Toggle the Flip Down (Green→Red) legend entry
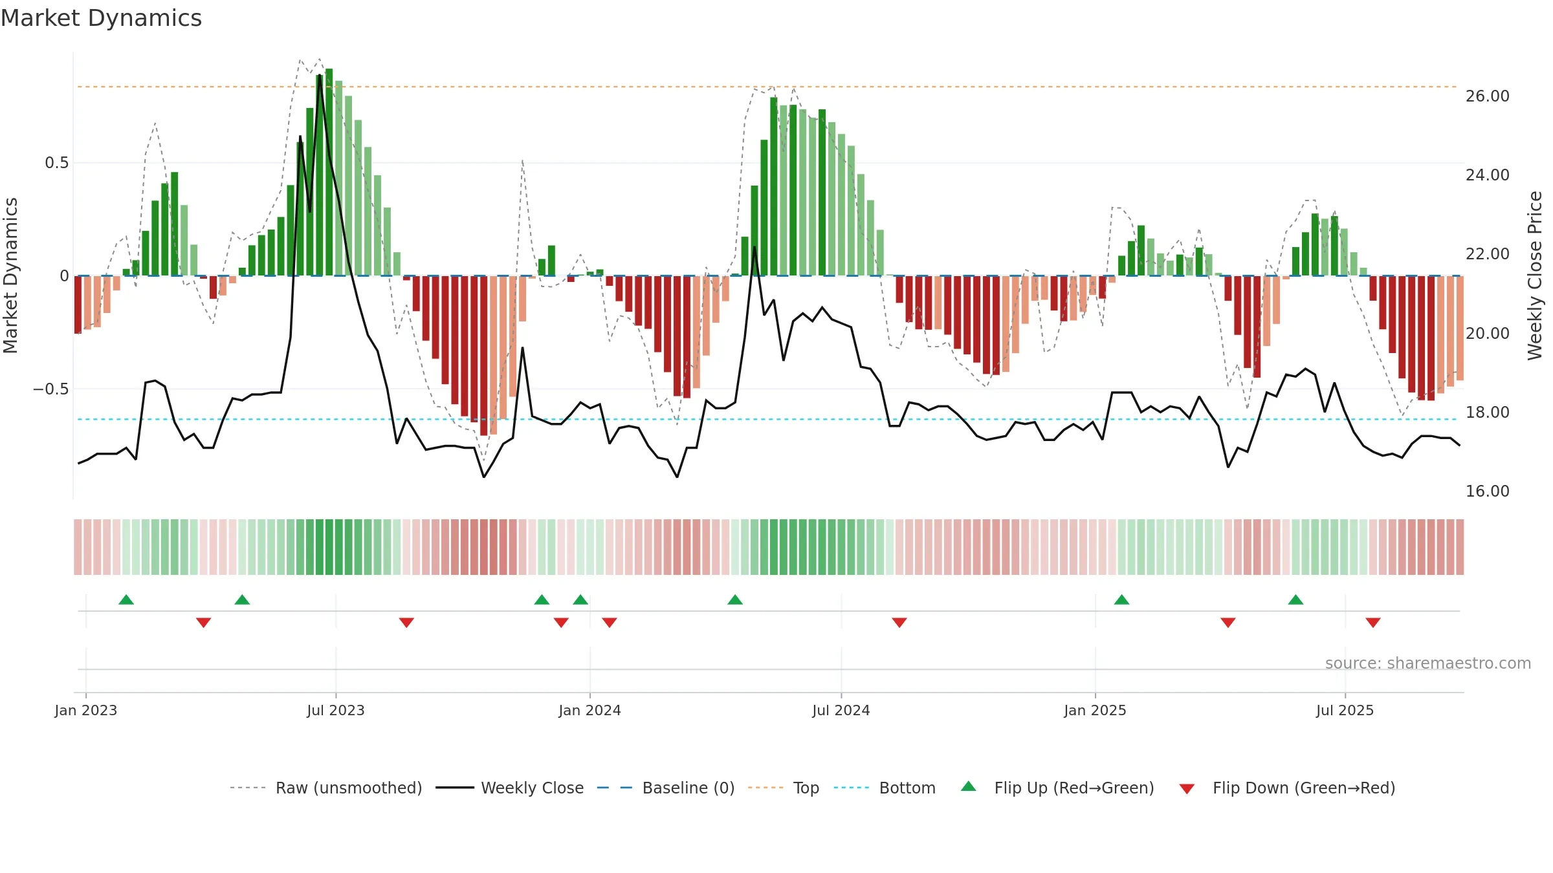 click(x=1287, y=788)
